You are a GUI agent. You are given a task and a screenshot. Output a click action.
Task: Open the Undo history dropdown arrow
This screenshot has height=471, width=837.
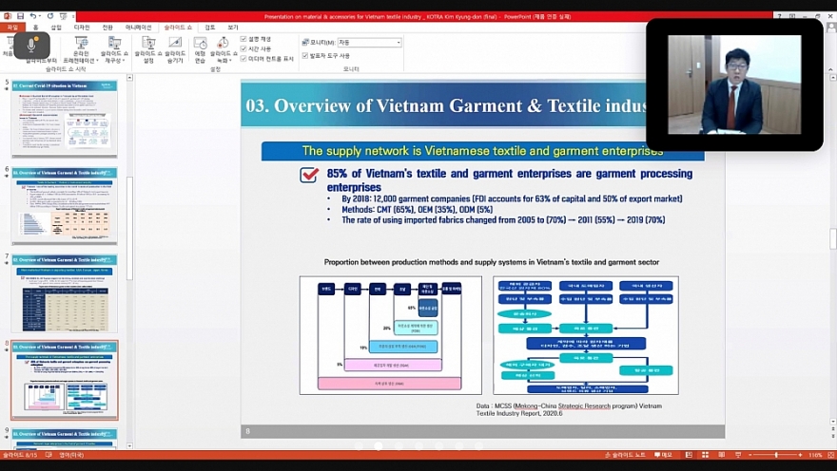pyautogui.click(x=42, y=16)
